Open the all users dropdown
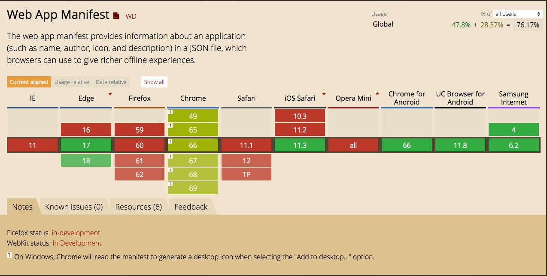The image size is (547, 276). 519,14
